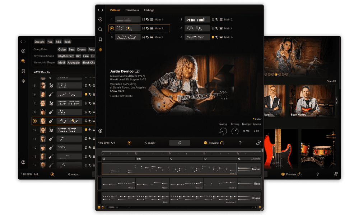Bookmark the Main 1 pattern
This screenshot has height=215, width=359.
(144, 19)
